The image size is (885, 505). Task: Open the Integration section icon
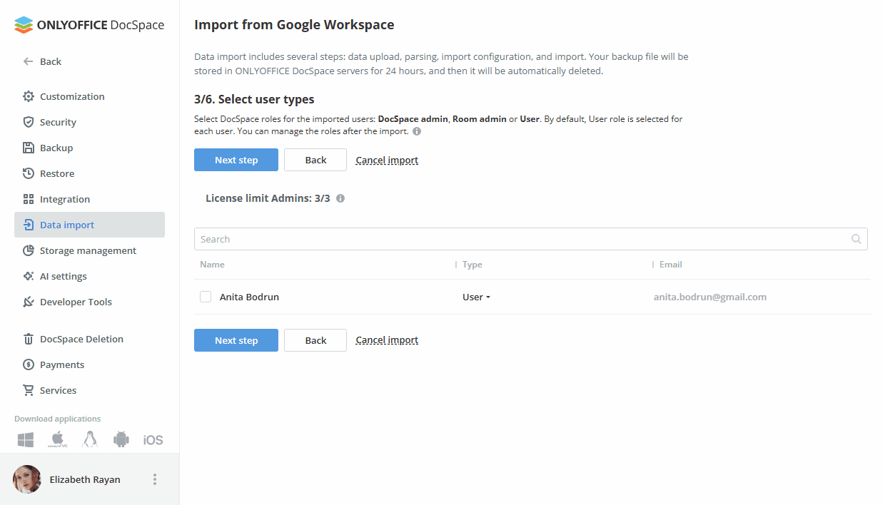tap(26, 199)
